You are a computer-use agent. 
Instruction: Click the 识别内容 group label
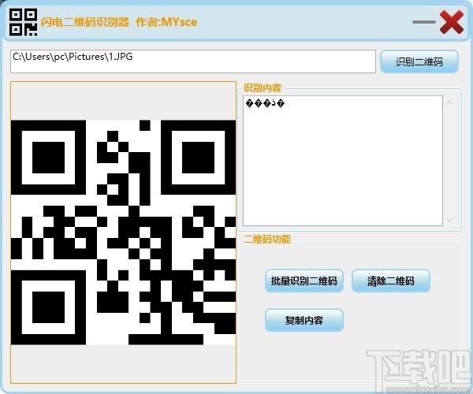click(x=263, y=87)
